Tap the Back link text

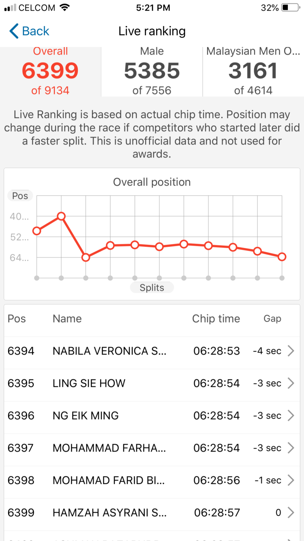36,31
